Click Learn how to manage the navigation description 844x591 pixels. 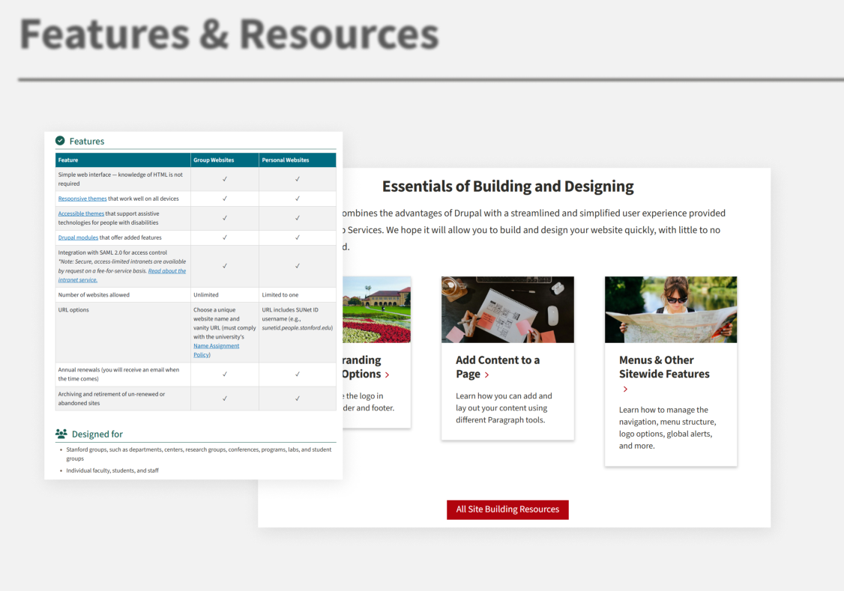pos(667,428)
